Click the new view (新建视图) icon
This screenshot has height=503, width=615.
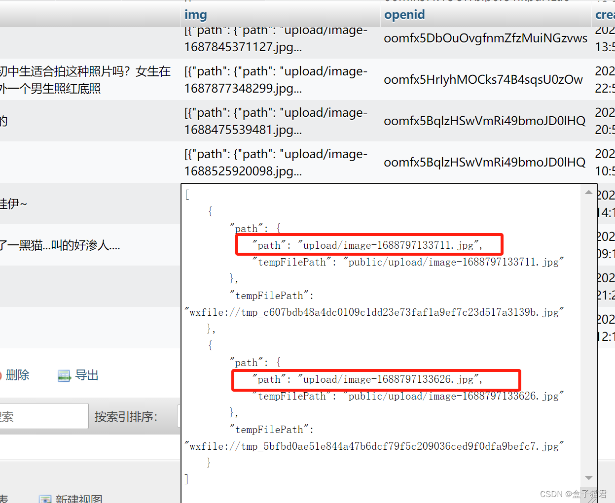(x=45, y=499)
